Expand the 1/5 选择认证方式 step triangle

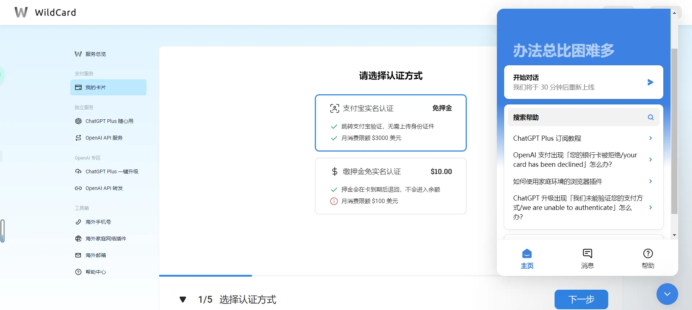(183, 299)
